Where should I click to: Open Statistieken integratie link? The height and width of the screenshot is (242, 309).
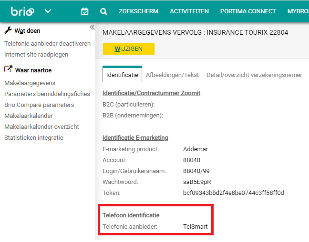pyautogui.click(x=33, y=138)
